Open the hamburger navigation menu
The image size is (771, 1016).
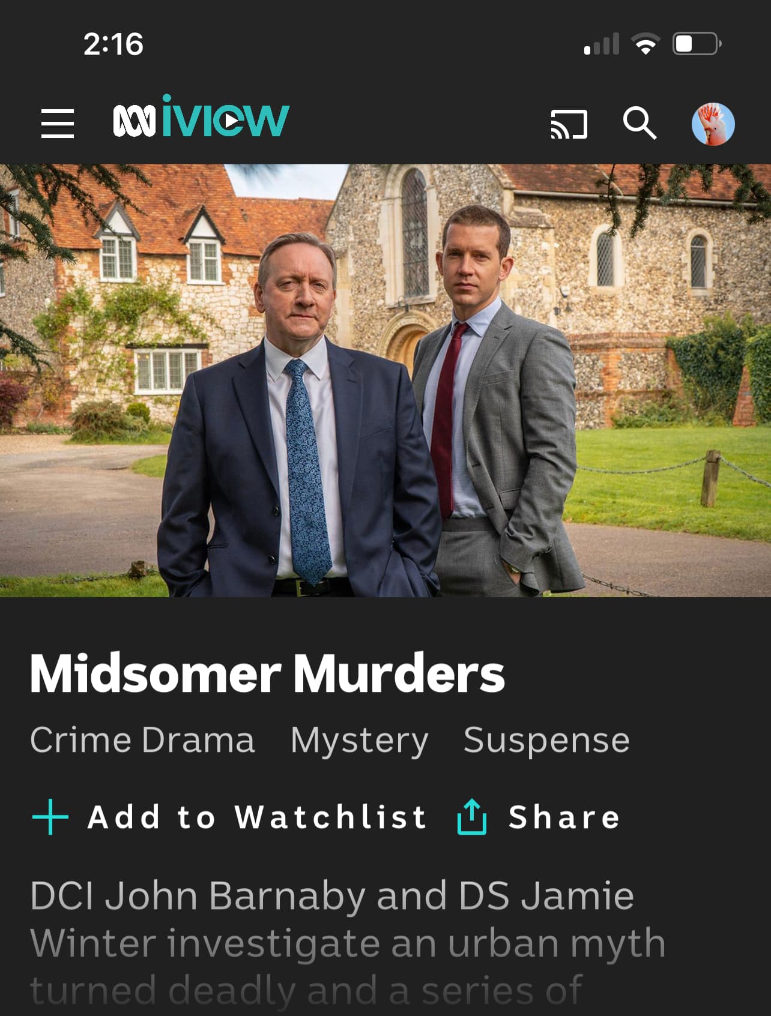click(58, 123)
